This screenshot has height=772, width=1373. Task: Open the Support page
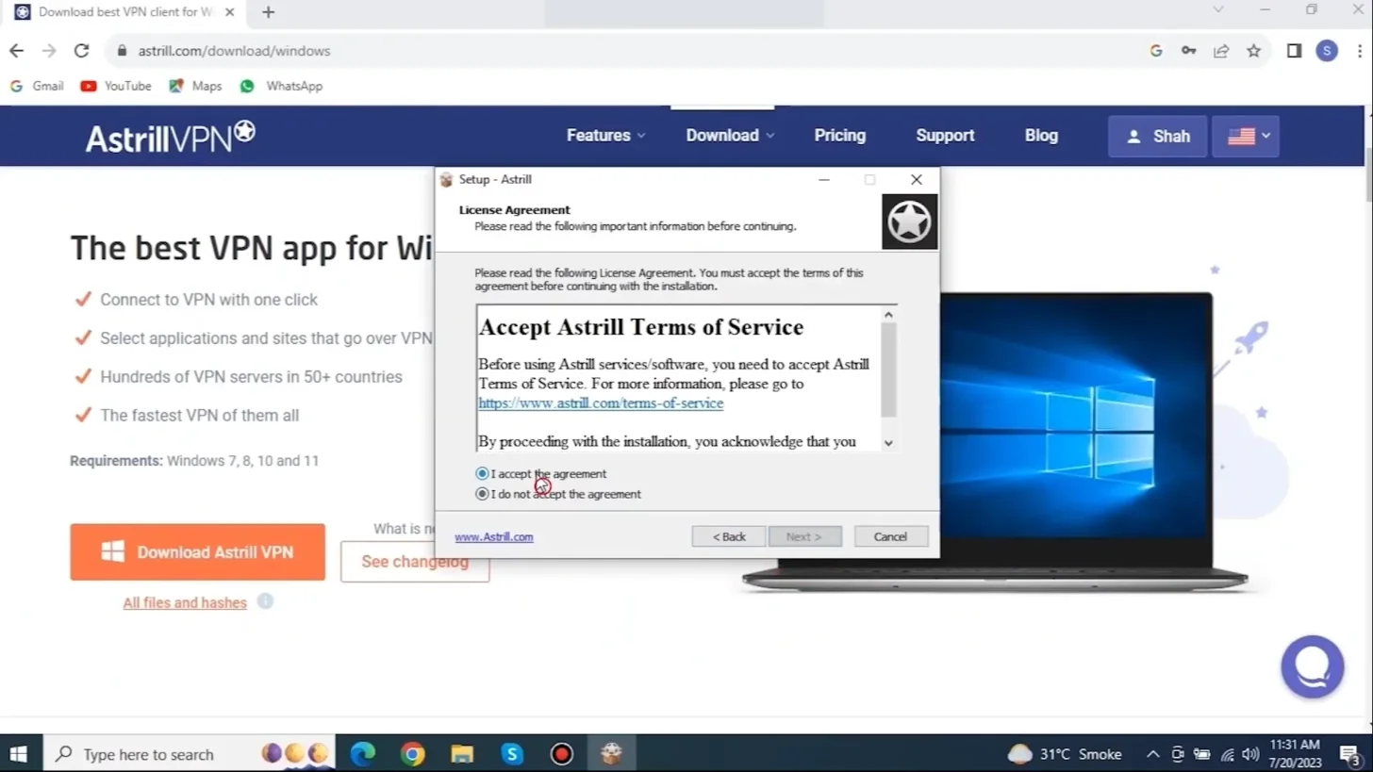945,136
